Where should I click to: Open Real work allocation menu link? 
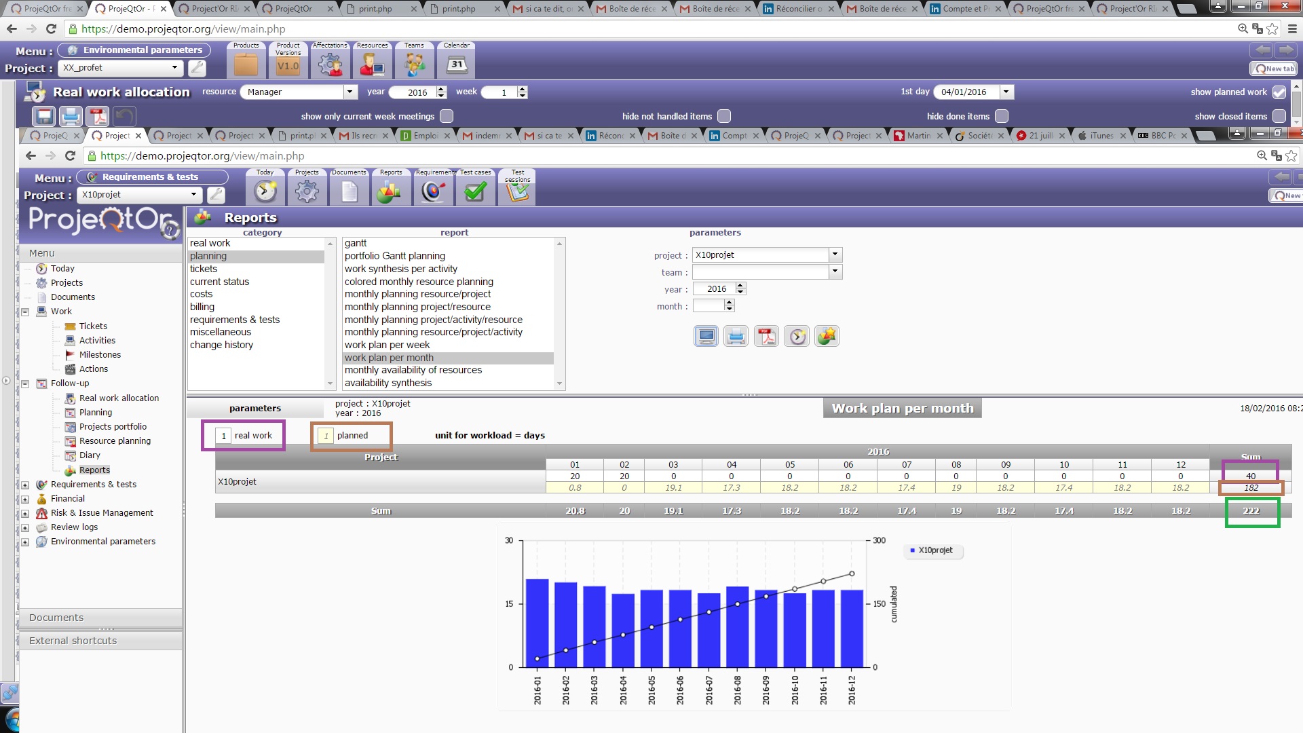point(119,398)
